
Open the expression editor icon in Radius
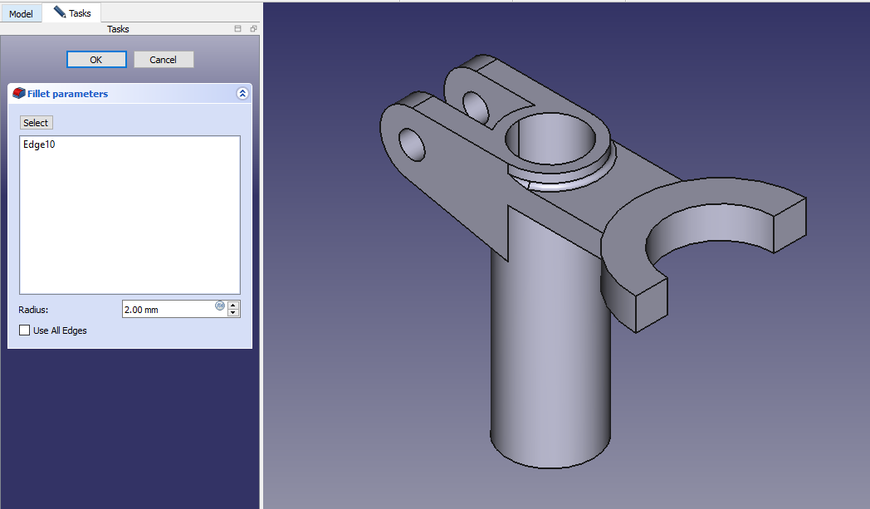[x=220, y=306]
